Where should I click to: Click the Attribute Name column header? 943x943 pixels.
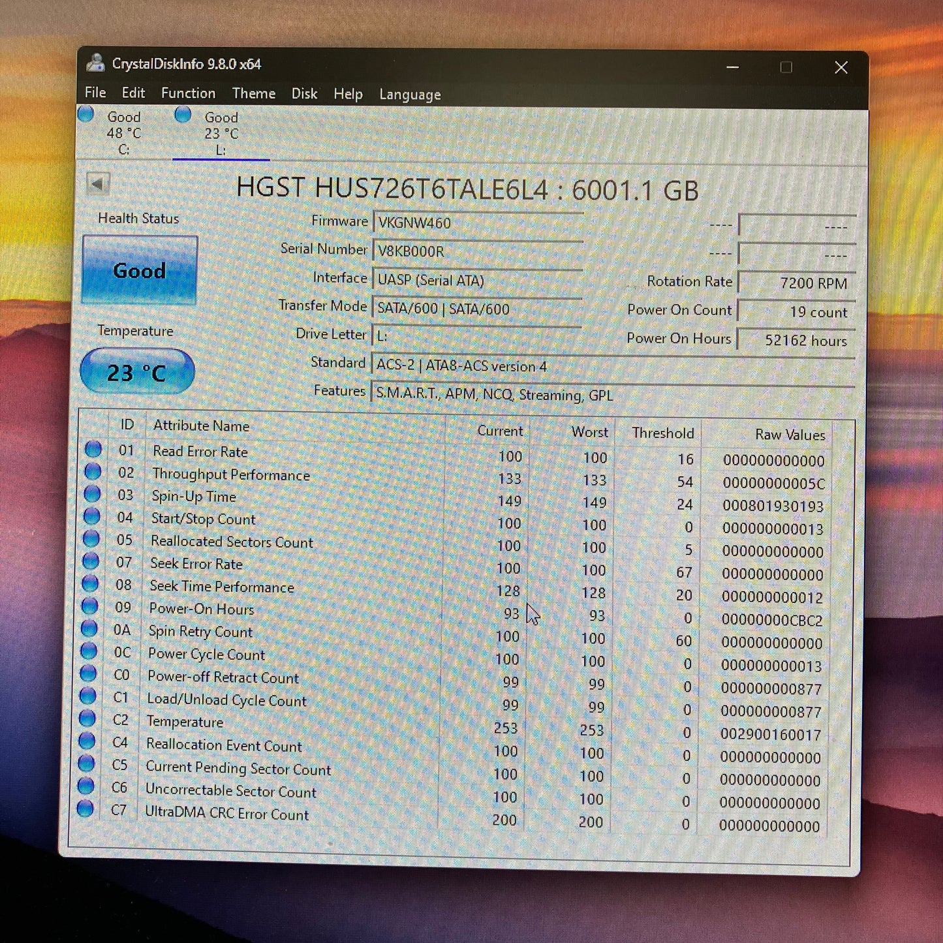coord(201,425)
